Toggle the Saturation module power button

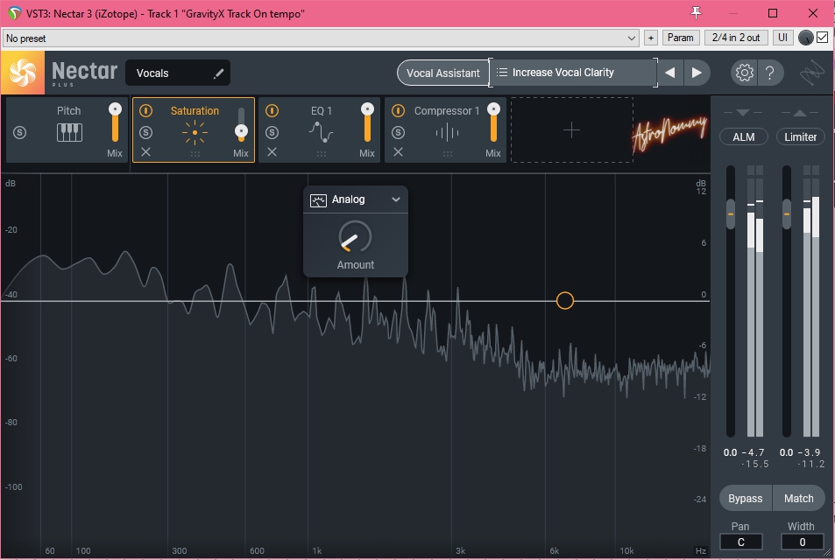145,110
